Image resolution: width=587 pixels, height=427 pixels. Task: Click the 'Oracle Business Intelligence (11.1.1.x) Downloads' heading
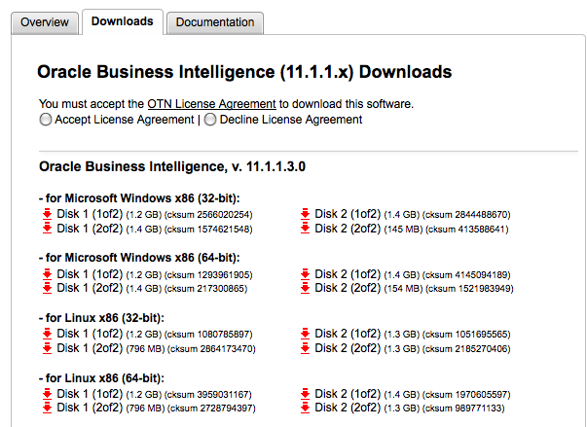244,72
